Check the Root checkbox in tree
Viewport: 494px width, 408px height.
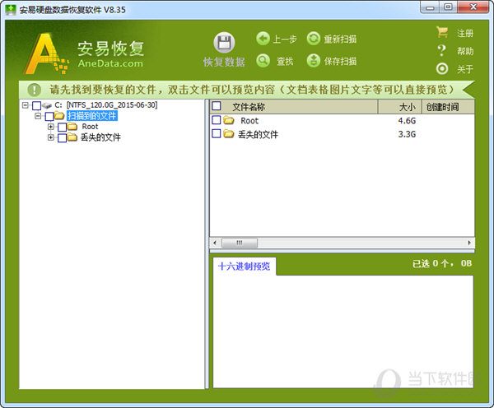click(x=62, y=127)
